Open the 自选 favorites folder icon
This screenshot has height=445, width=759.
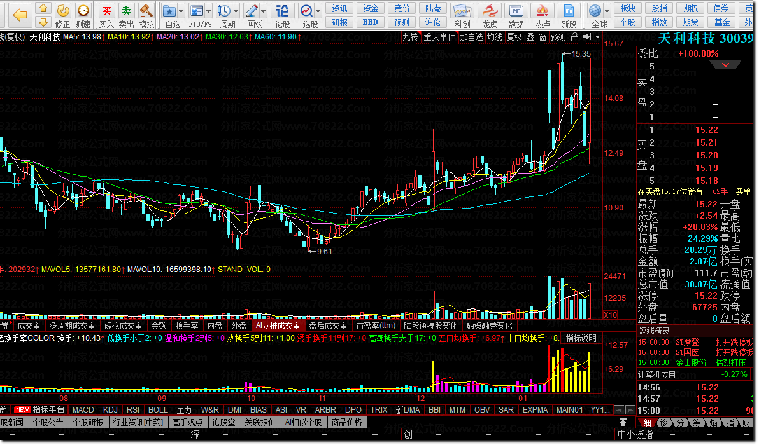click(169, 11)
